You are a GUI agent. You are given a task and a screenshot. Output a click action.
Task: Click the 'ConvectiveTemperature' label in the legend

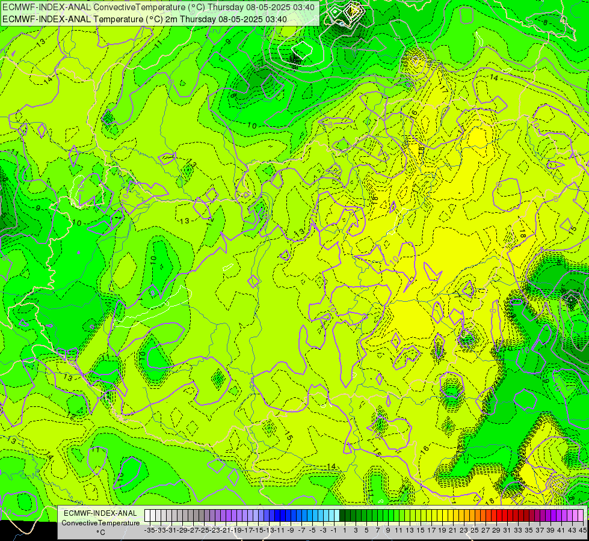coord(100,522)
